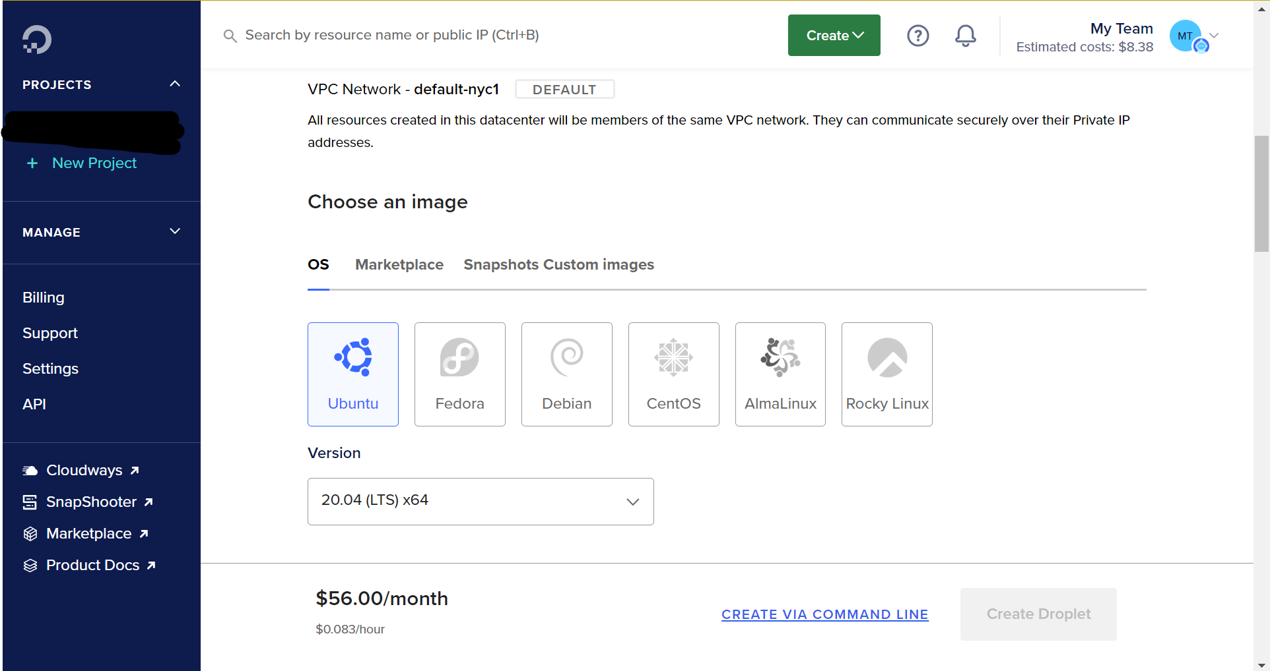
Task: Switch to the Snapshots tab
Action: pos(501,265)
